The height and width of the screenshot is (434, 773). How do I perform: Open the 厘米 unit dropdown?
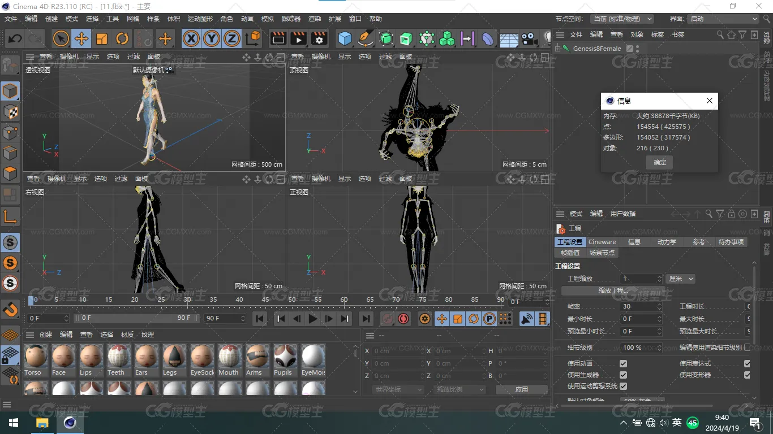[x=681, y=279]
